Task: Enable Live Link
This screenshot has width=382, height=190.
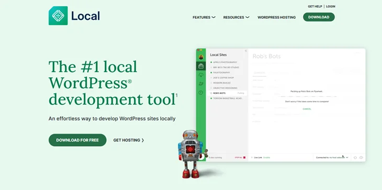Action: pos(266,158)
